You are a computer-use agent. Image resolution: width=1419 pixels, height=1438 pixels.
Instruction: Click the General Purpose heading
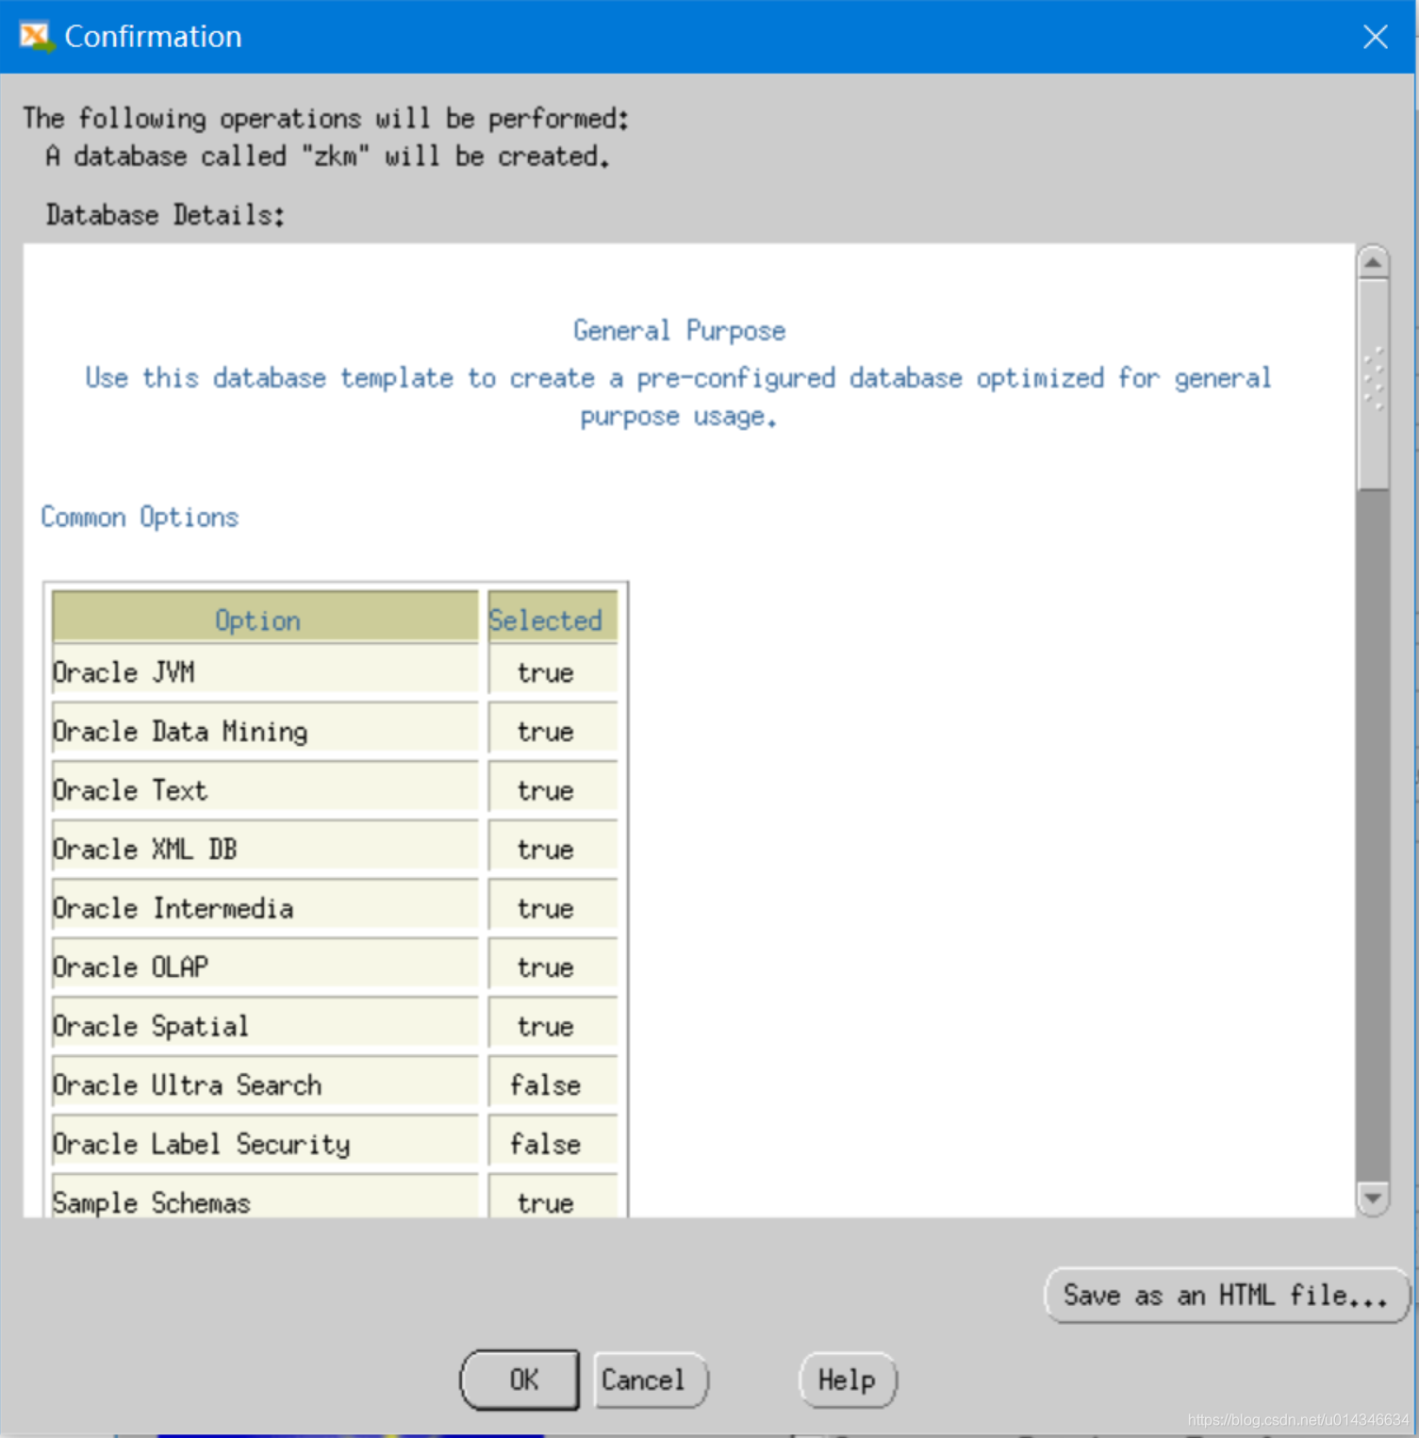click(x=679, y=331)
